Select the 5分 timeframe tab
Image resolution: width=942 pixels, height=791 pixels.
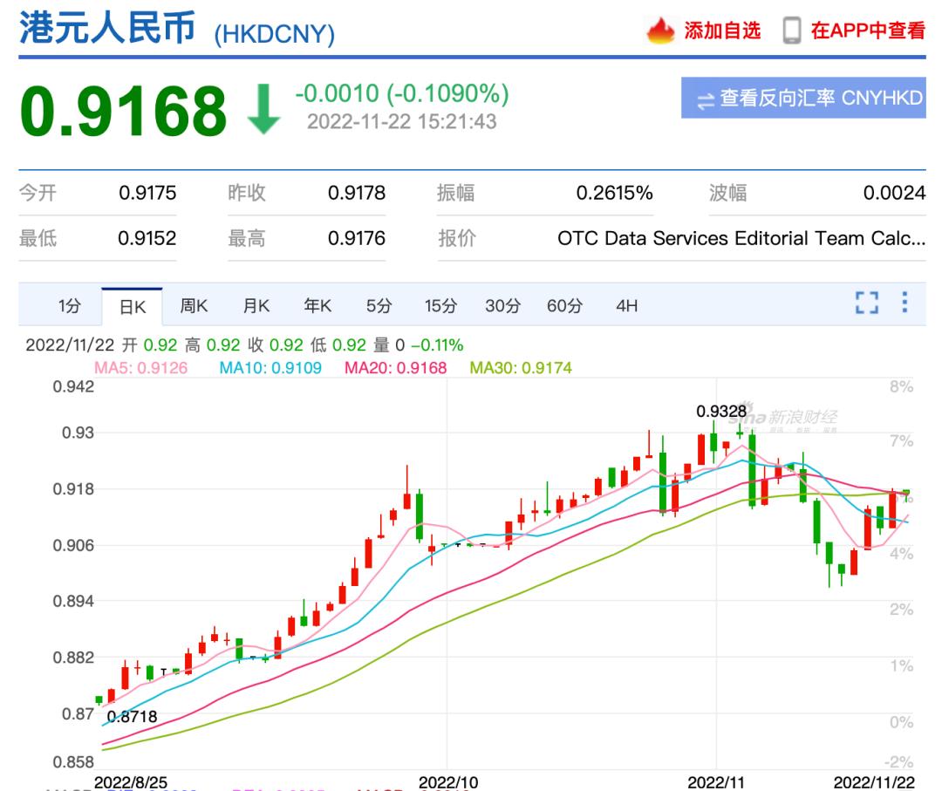click(381, 305)
